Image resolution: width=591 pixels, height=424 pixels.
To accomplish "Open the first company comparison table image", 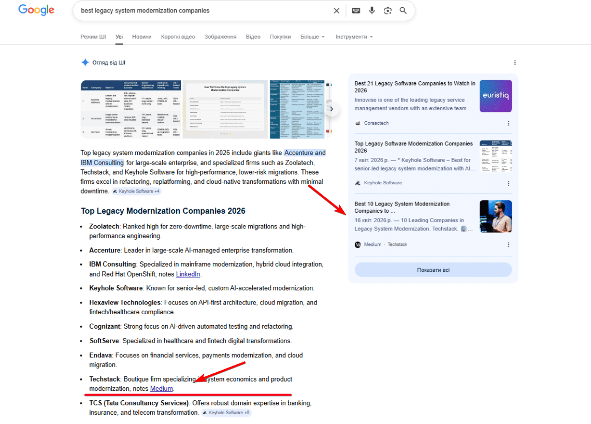I will pyautogui.click(x=131, y=109).
